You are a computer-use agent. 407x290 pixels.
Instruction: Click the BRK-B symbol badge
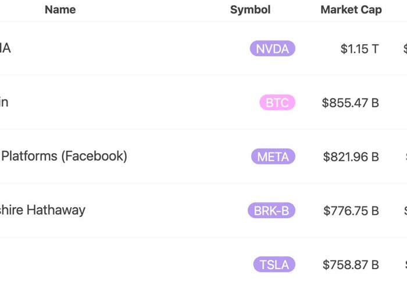click(x=272, y=210)
